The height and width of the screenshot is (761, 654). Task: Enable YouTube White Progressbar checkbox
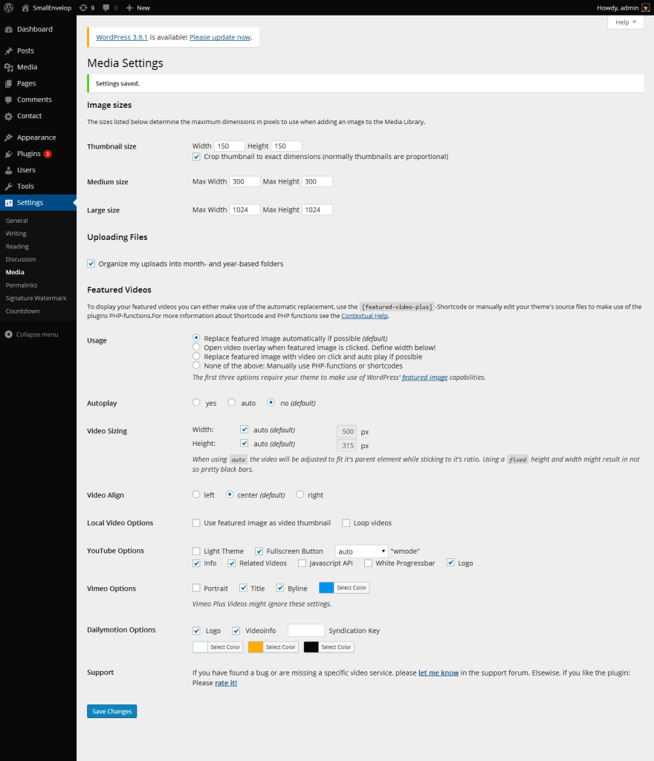[x=368, y=563]
